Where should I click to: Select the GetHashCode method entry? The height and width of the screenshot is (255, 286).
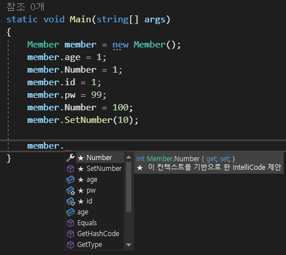(95, 234)
